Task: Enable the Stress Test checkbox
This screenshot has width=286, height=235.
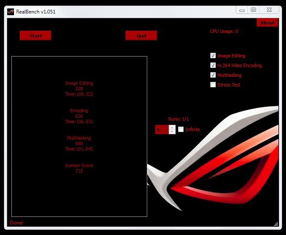Action: [x=213, y=84]
